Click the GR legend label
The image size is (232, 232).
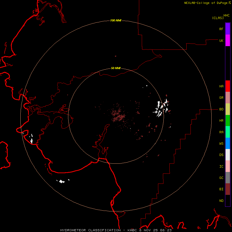pos(221,98)
